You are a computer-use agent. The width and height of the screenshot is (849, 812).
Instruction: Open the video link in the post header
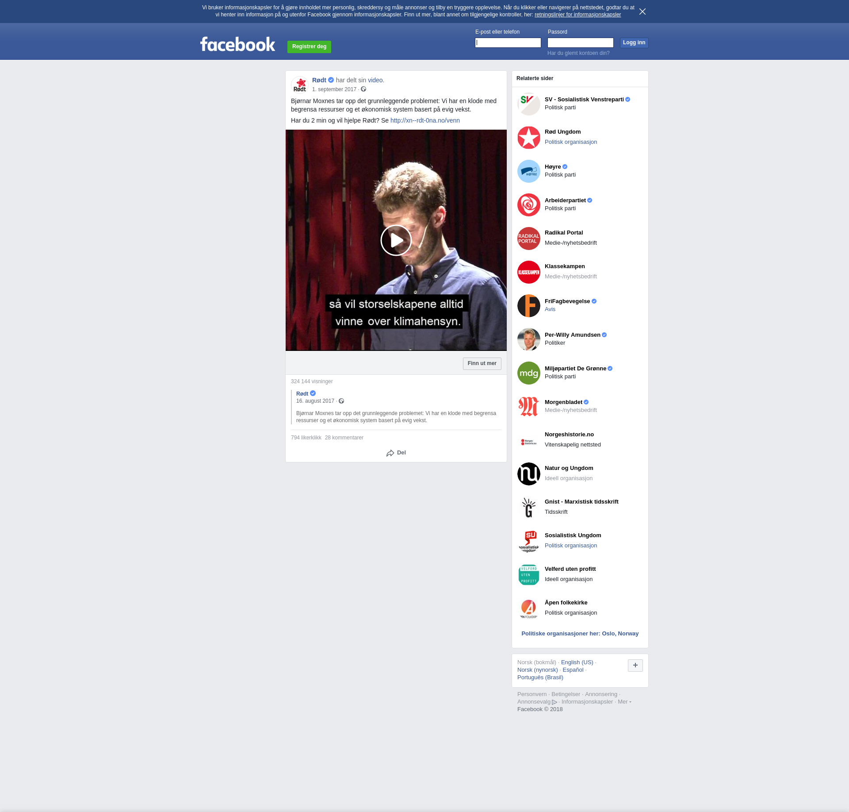coord(376,80)
